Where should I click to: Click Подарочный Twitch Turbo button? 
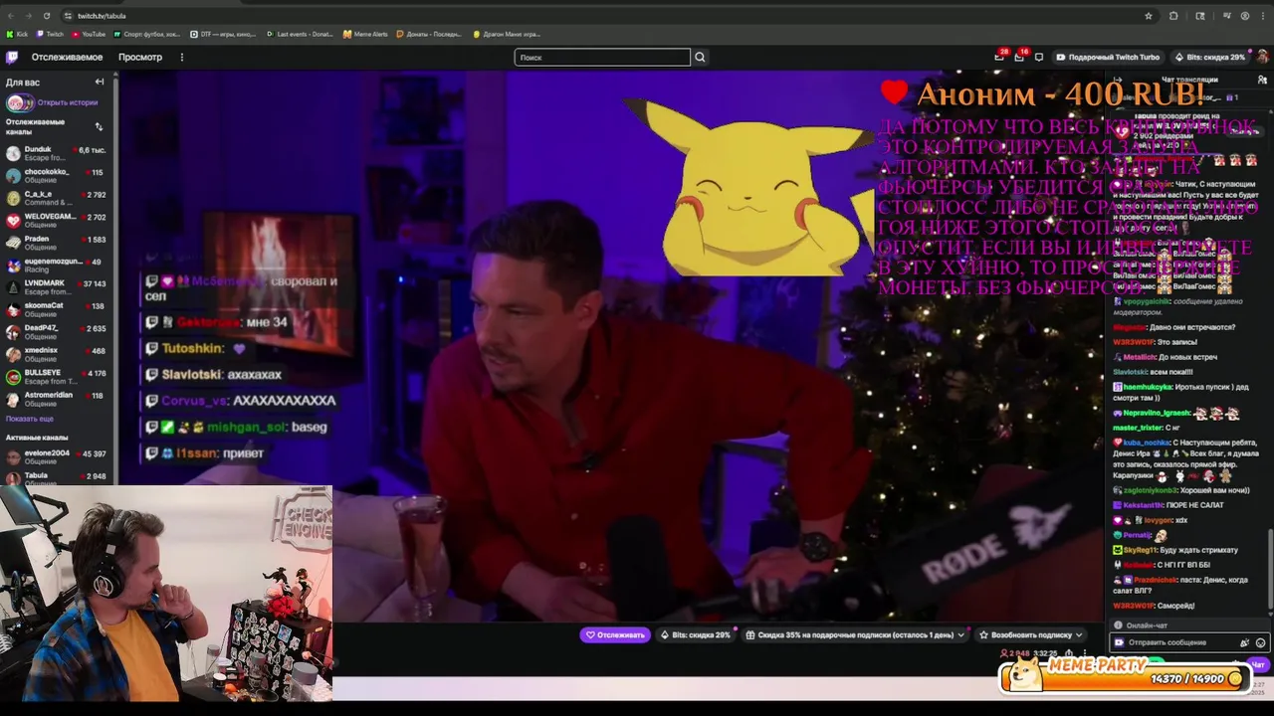pyautogui.click(x=1108, y=57)
